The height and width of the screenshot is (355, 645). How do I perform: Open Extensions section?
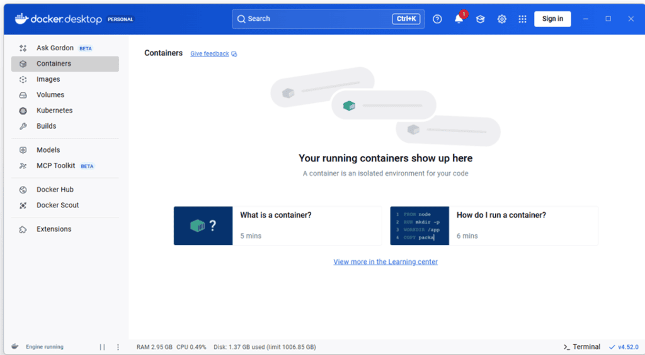click(65, 229)
